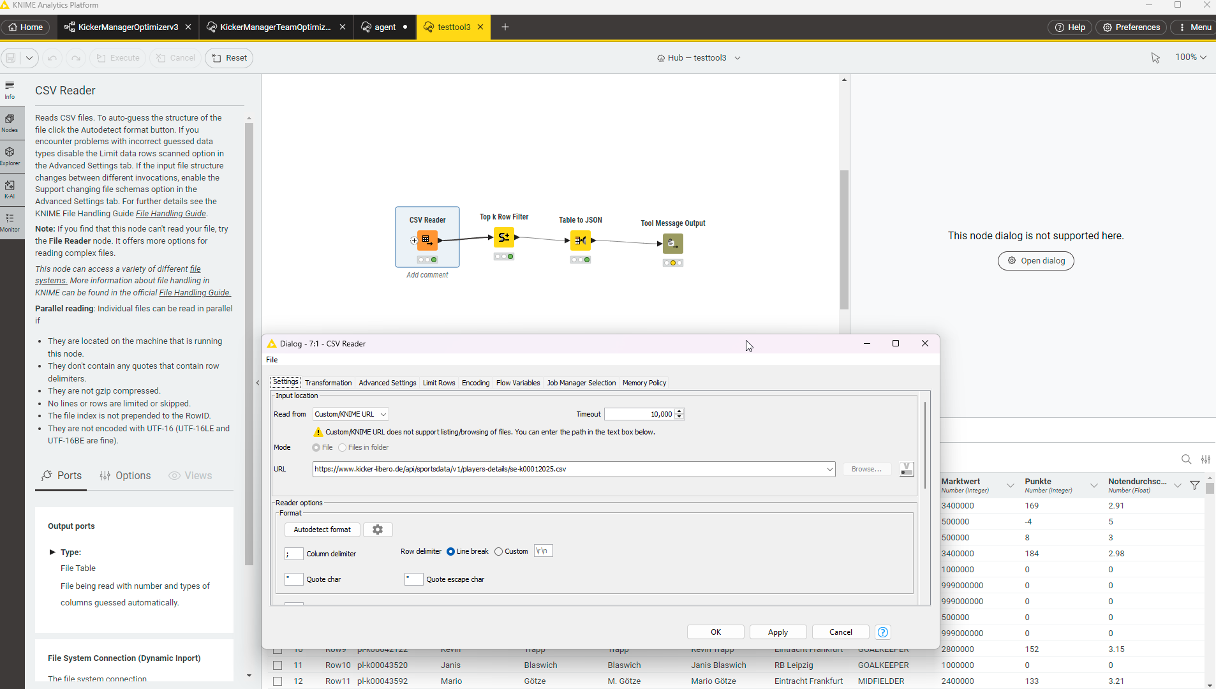This screenshot has width=1216, height=689.
Task: Click the node description scrollbar
Action: click(249, 343)
